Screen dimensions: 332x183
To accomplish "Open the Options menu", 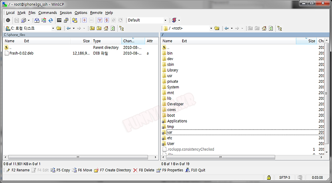I will [x=81, y=13].
